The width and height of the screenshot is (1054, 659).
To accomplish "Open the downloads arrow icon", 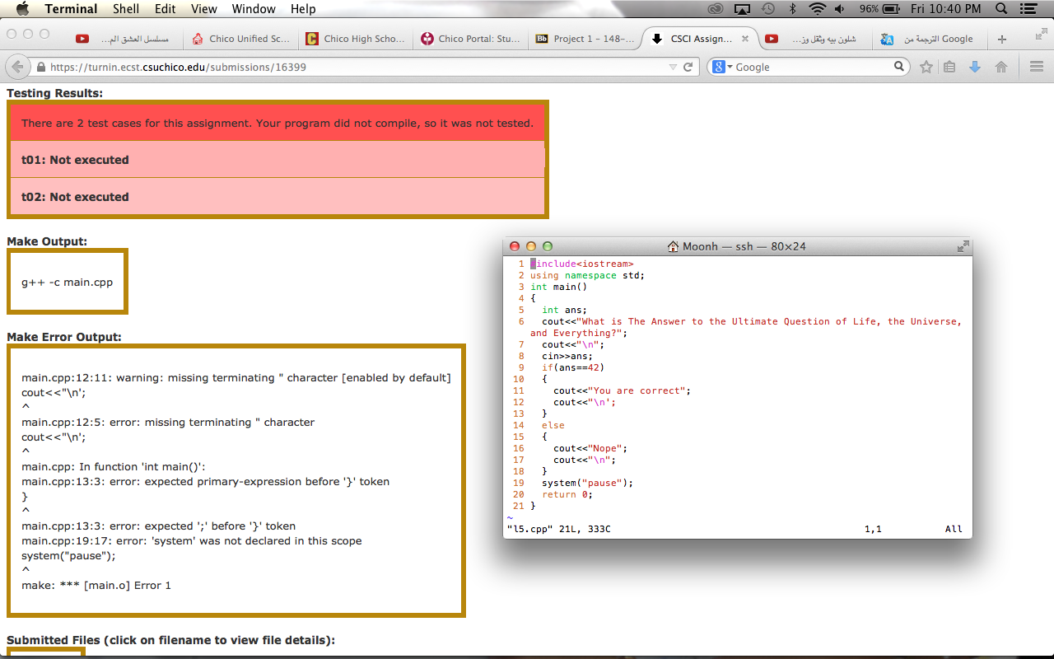I will pyautogui.click(x=975, y=67).
